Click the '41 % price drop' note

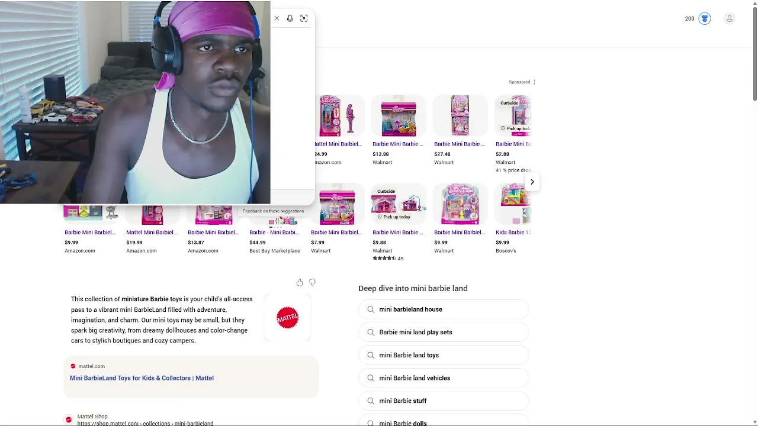513,170
